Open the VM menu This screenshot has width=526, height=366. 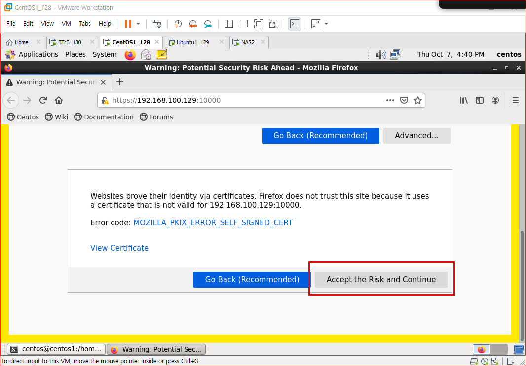pos(66,24)
